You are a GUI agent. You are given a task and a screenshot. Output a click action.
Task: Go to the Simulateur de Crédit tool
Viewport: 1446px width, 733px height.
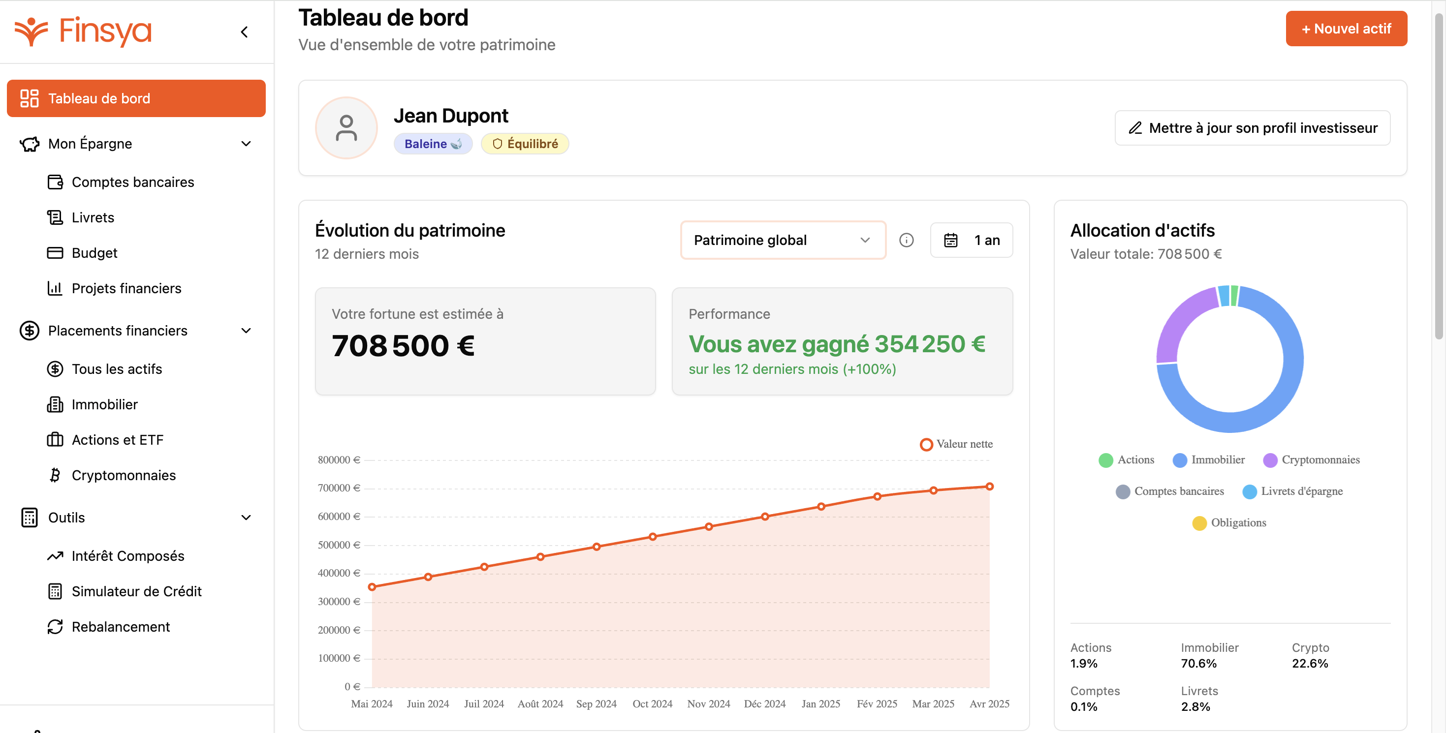[x=136, y=591]
